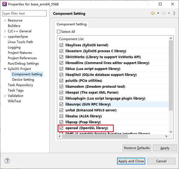Screen dimensions: 179x169
Task: Click the Cancel button
Action: 161,161
